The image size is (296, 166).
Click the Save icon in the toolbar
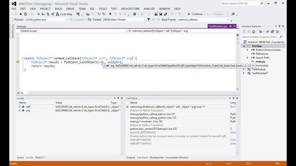click(160, 14)
